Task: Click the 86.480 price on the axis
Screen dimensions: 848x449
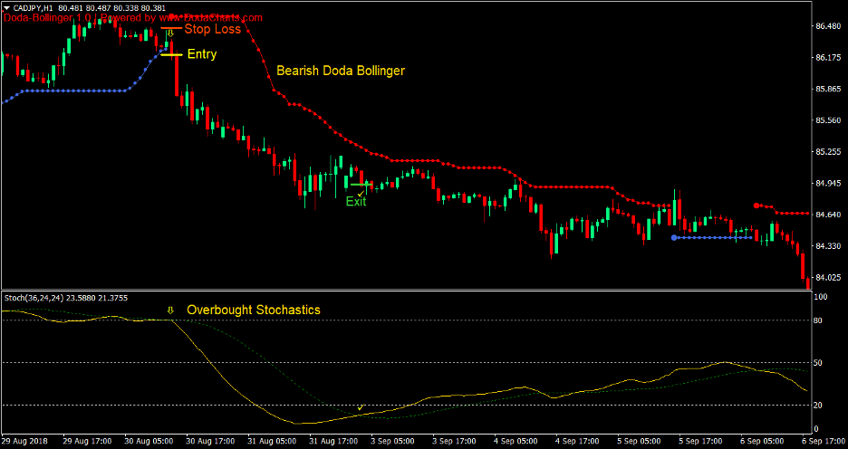Action: click(x=827, y=26)
